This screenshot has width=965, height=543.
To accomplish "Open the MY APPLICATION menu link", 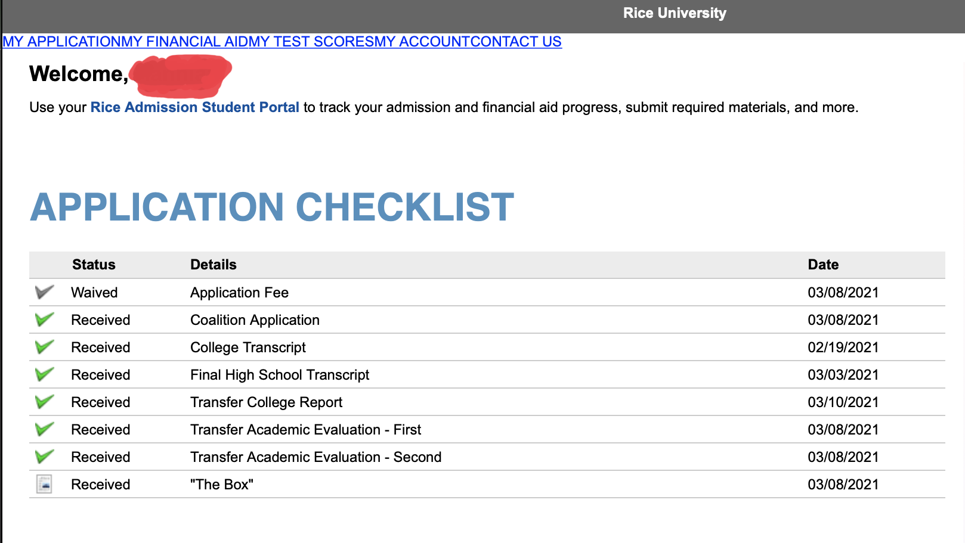I will (x=61, y=42).
